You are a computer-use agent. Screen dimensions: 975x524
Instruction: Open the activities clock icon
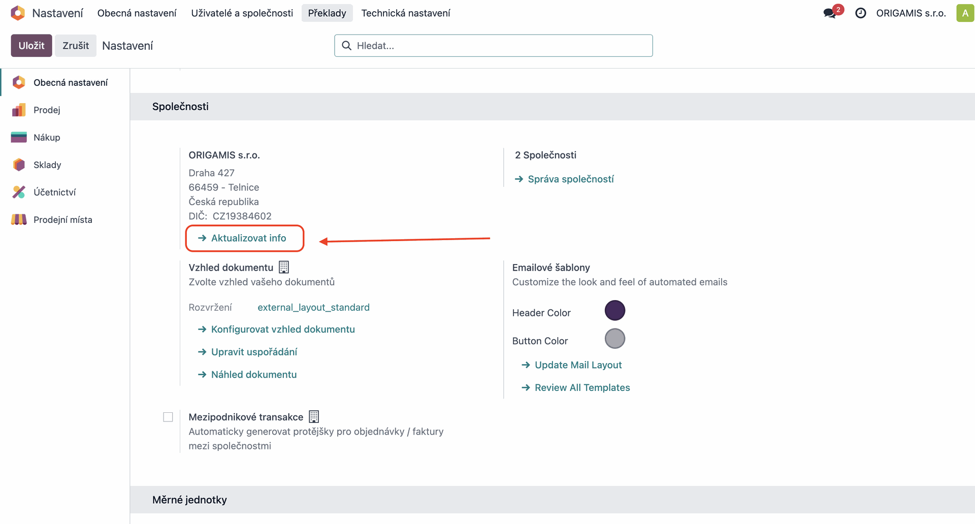point(861,13)
